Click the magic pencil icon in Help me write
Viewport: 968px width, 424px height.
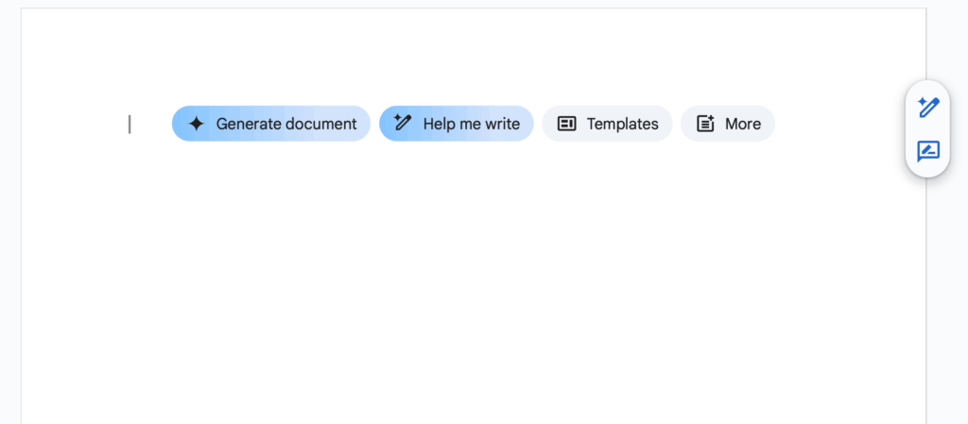click(403, 123)
